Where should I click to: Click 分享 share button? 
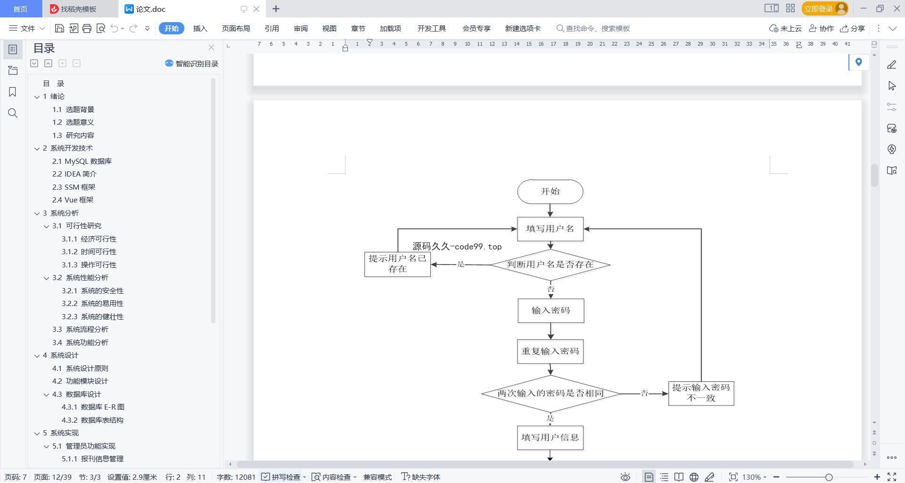[853, 28]
